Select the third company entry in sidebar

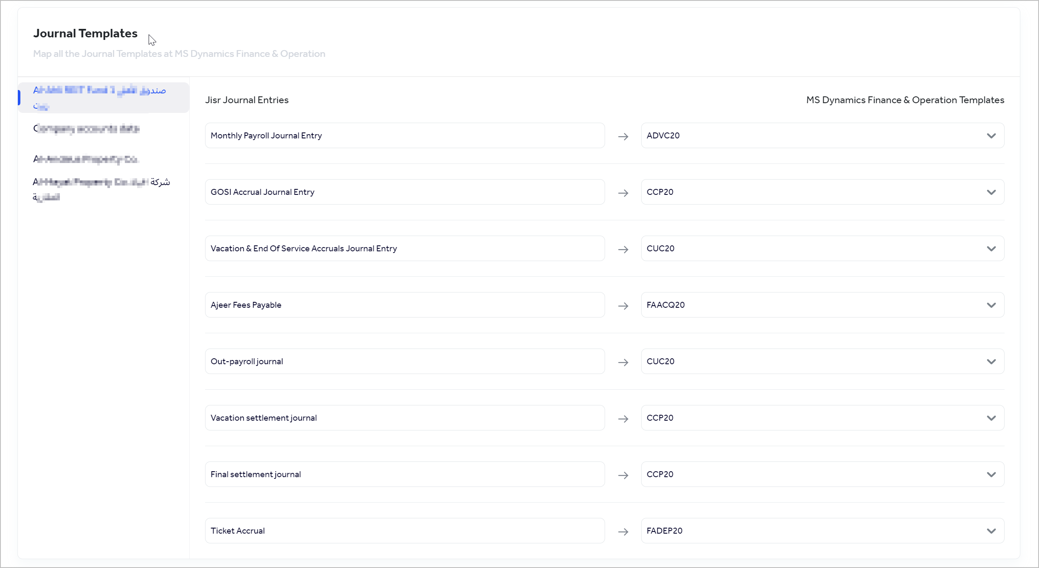coord(86,159)
